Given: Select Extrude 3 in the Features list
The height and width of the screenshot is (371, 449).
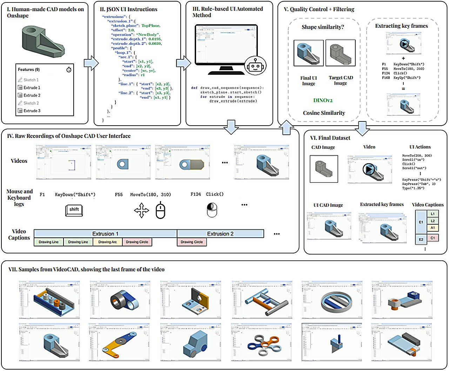Looking at the screenshot, I should (20, 111).
